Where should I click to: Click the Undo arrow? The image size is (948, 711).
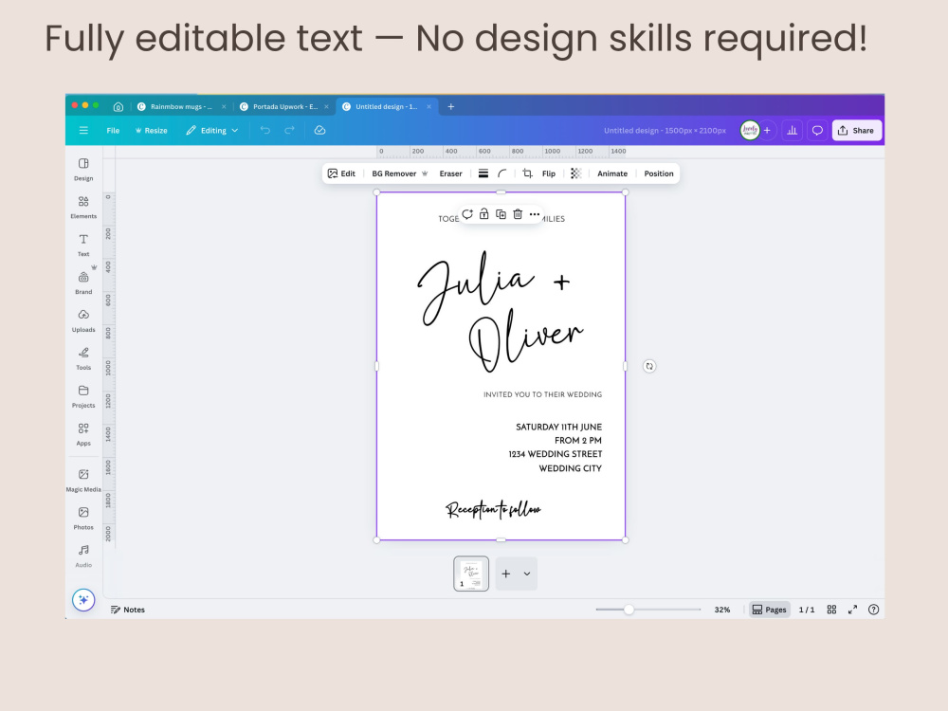264,130
